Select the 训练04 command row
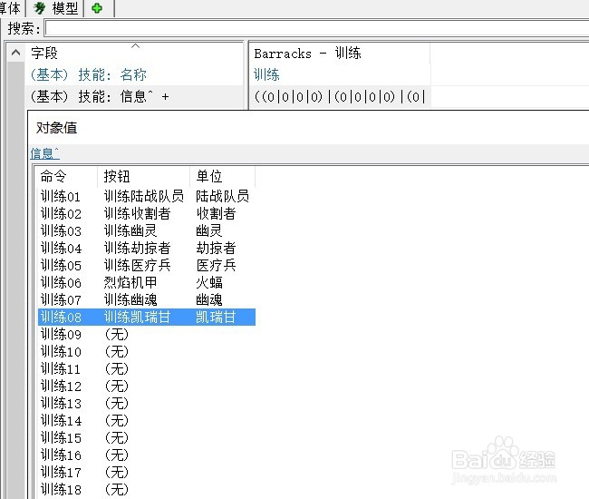The image size is (589, 499). pyautogui.click(x=61, y=249)
